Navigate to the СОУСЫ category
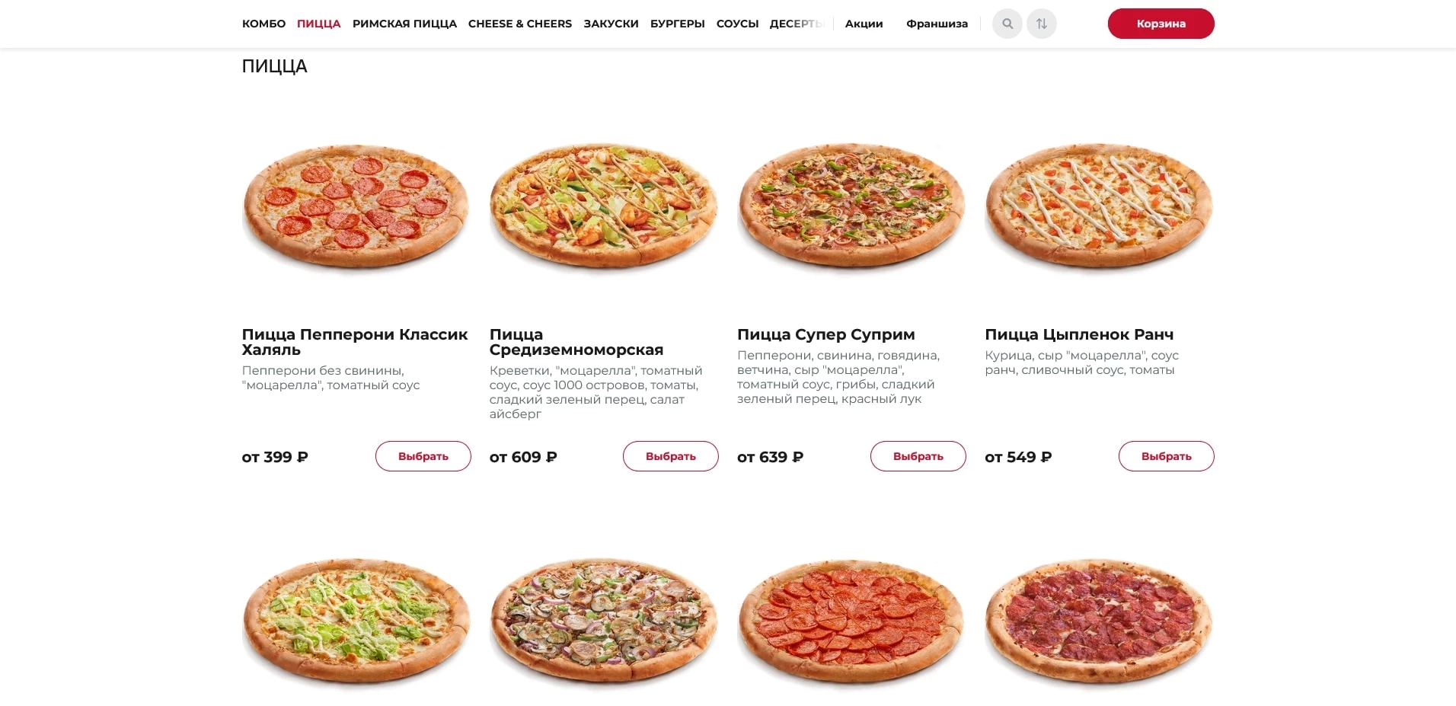Screen dimensions: 1456x706 click(737, 24)
